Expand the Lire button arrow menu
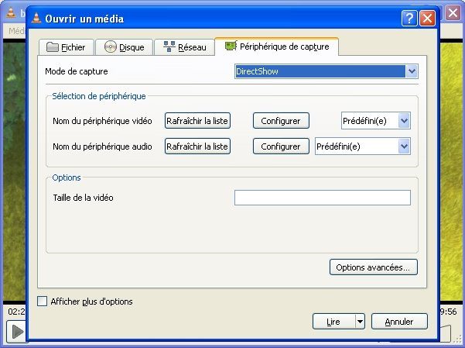Viewport: 465px width, 348px height. tap(360, 322)
